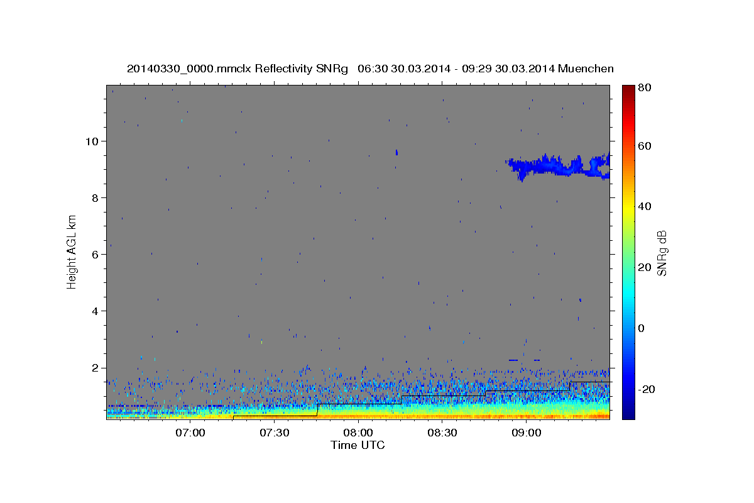Click the colorbar value 60
Screen dimensions: 754x503
[645, 146]
